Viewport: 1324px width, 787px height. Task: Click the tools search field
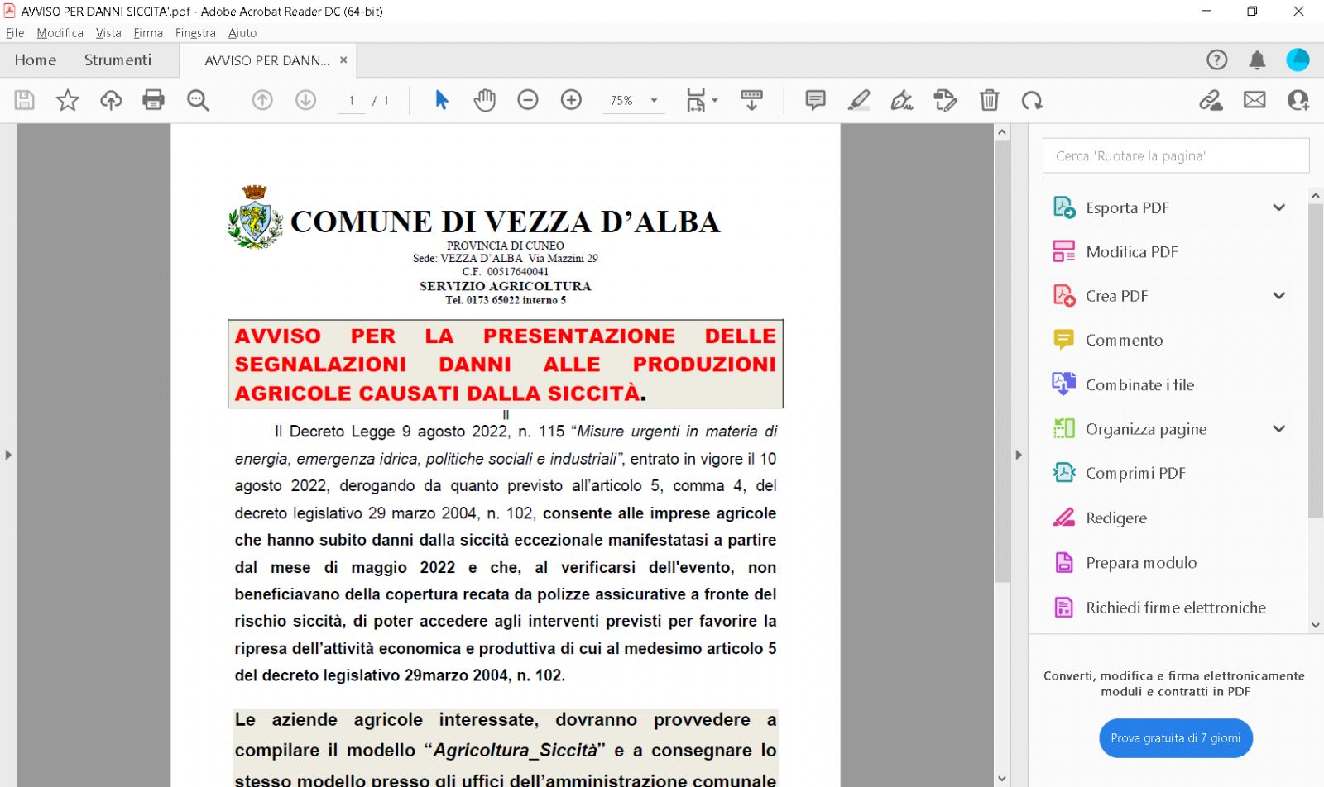click(1175, 155)
